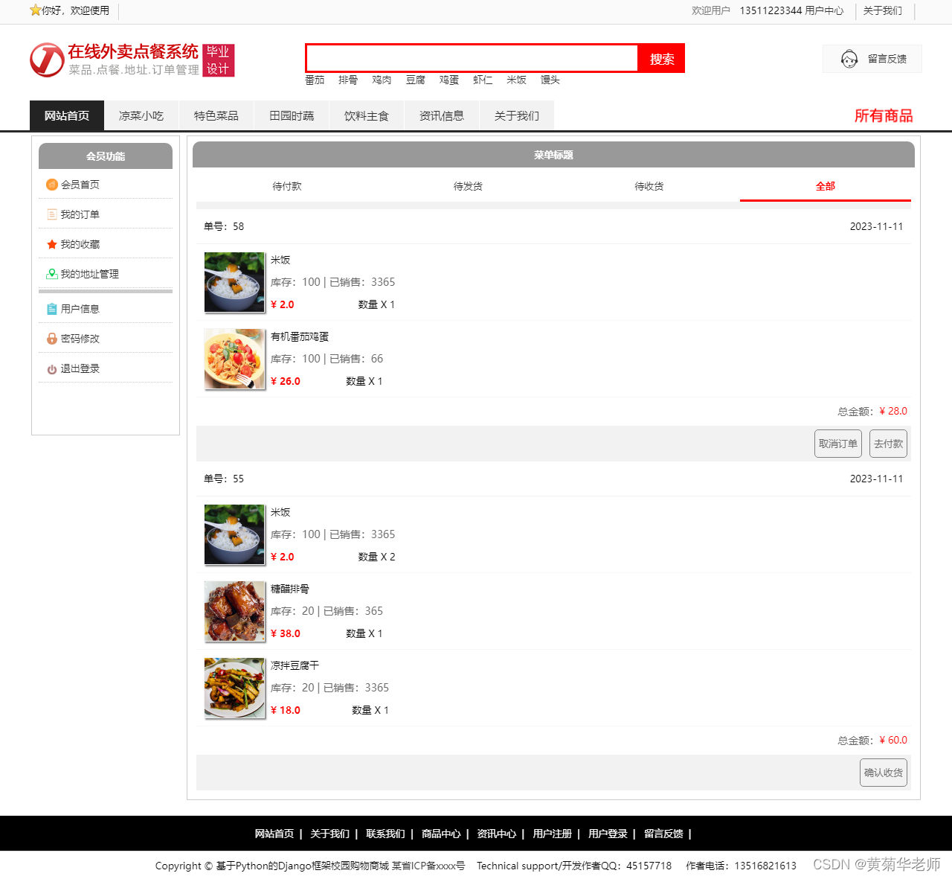
Task: Open the 糖醋排骨 dish thumbnail
Action: (x=234, y=611)
